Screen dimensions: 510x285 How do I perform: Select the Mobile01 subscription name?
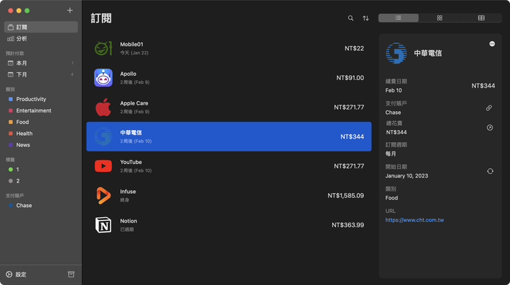(x=132, y=45)
